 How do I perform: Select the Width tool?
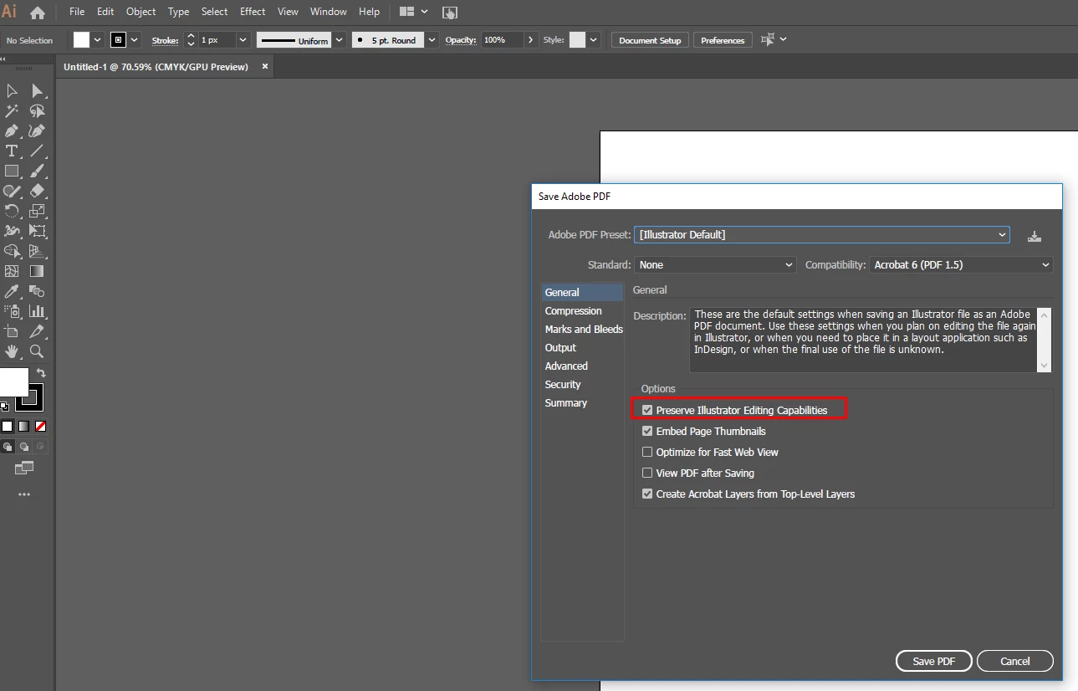coord(12,231)
